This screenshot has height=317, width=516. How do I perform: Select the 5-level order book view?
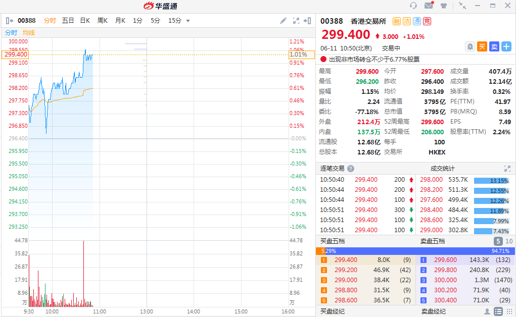coord(498,241)
